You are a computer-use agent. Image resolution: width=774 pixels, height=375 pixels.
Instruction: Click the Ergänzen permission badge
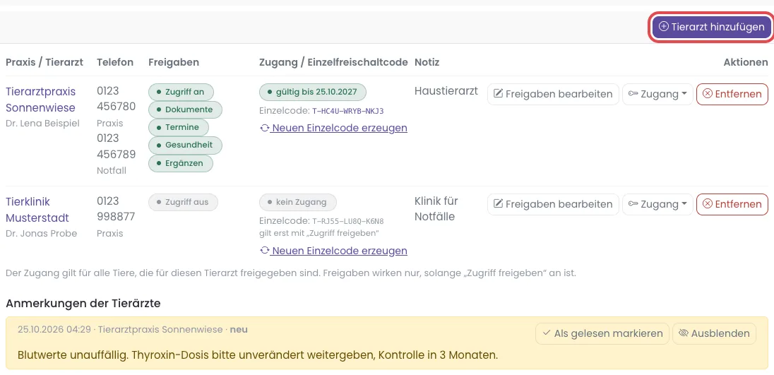[x=181, y=163]
